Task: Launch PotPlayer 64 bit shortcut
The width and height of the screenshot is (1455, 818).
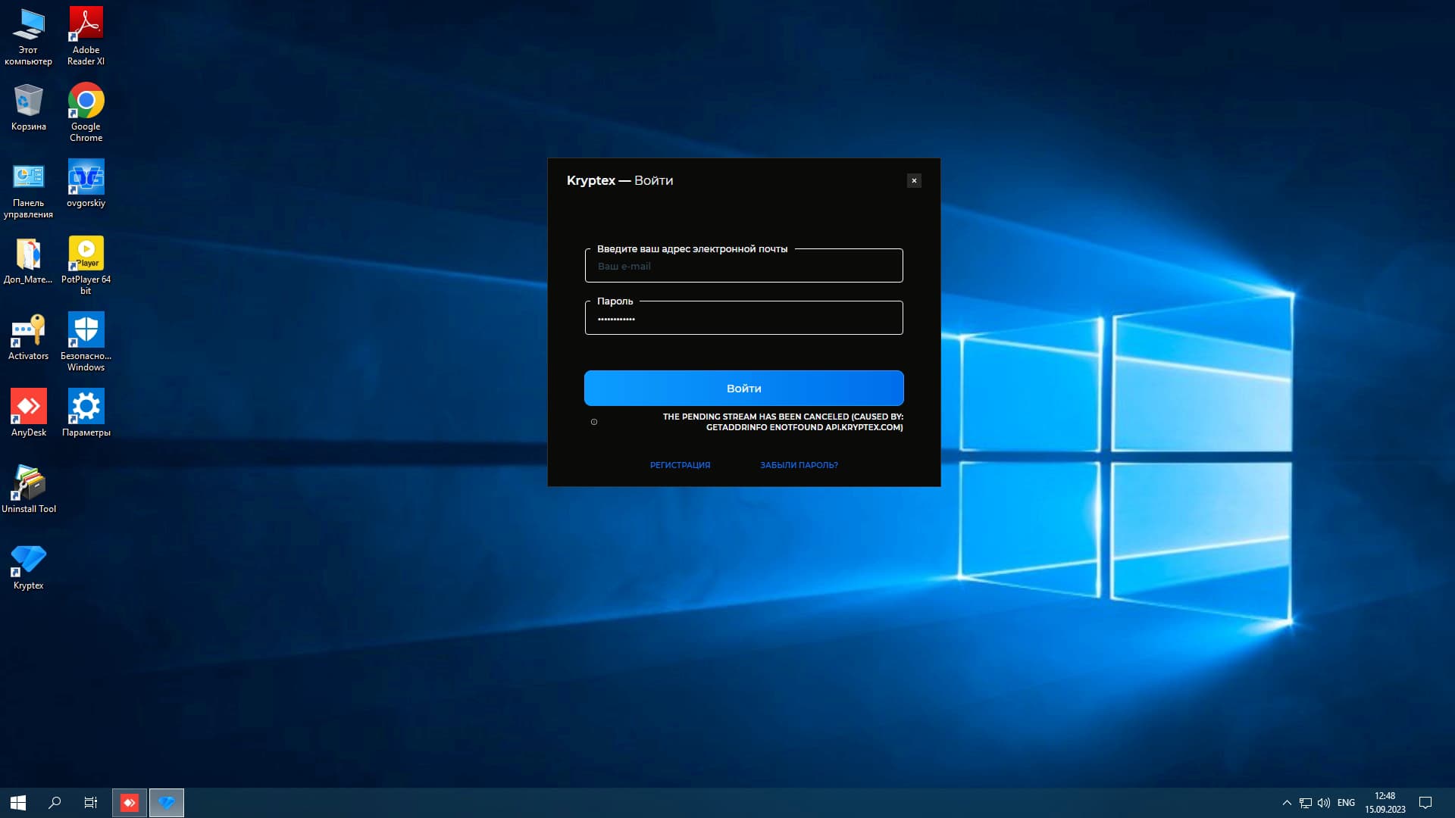Action: coord(86,265)
